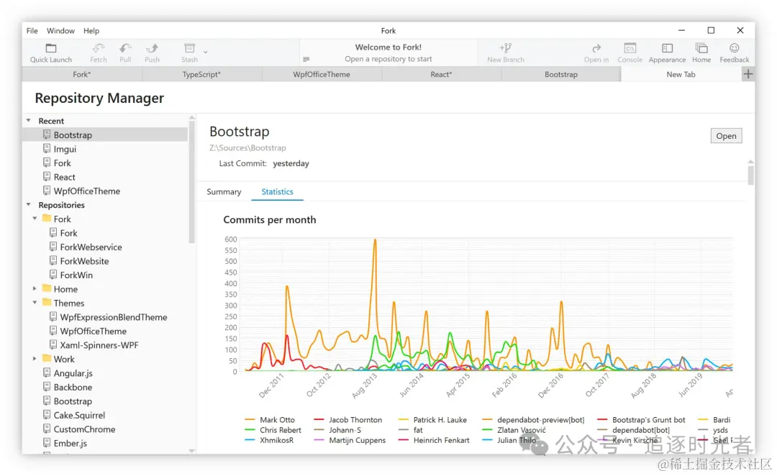Click the Chris Rebert legend color line
The image size is (777, 476).
250,430
